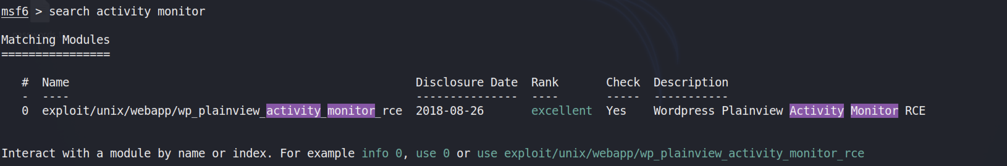Click the 'Wordpress Plainview' description text

tap(718, 110)
